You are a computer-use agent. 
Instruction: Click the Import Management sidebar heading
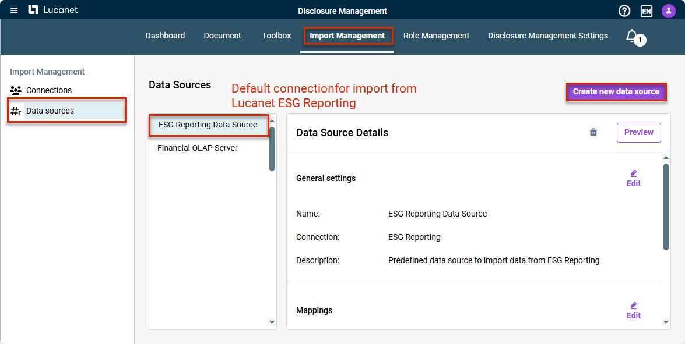point(47,72)
